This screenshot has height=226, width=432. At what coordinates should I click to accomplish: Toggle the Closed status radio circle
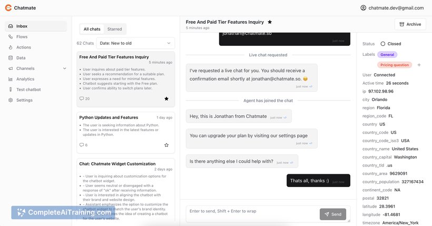coord(382,44)
